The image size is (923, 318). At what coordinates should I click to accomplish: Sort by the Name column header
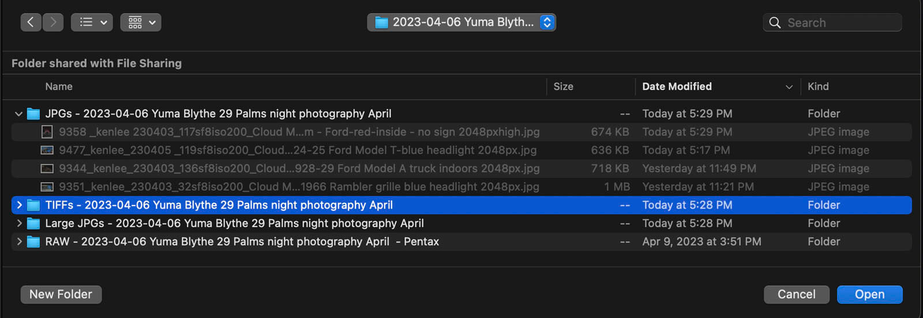pyautogui.click(x=59, y=86)
